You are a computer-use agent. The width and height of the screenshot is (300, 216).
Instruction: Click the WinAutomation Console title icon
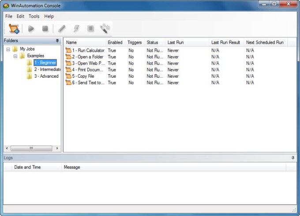coord(6,6)
